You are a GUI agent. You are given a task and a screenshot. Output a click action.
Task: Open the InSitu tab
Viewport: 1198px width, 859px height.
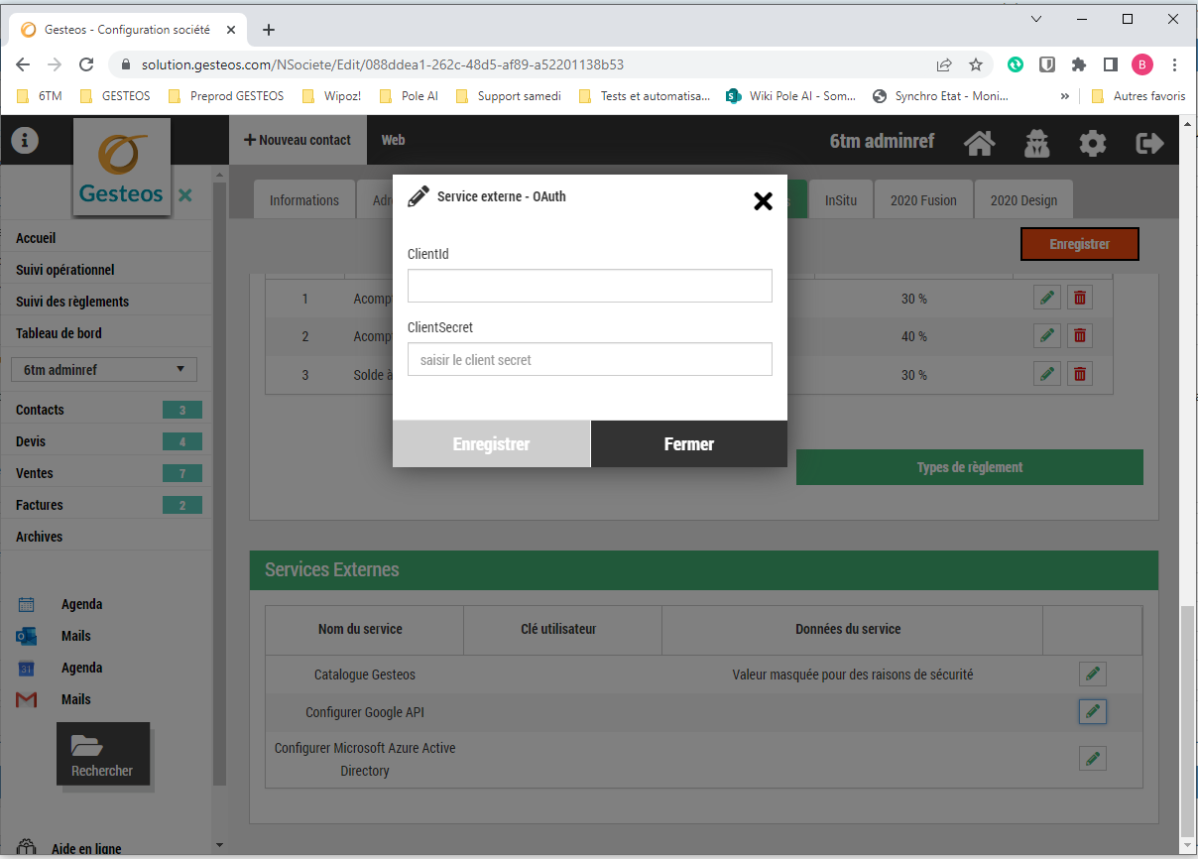tap(843, 200)
